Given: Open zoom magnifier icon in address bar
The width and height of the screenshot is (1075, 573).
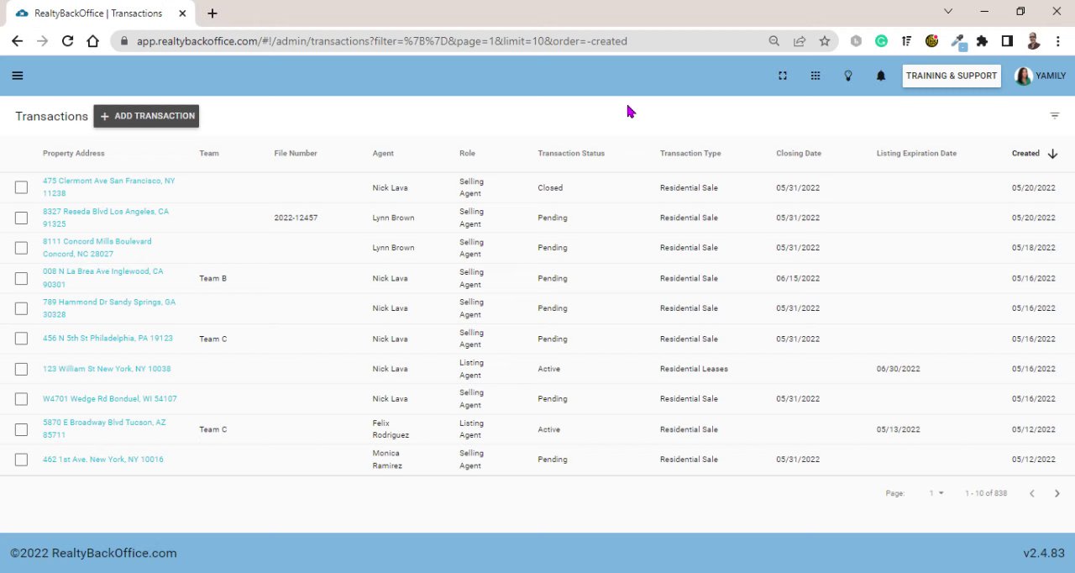Looking at the screenshot, I should pos(774,40).
